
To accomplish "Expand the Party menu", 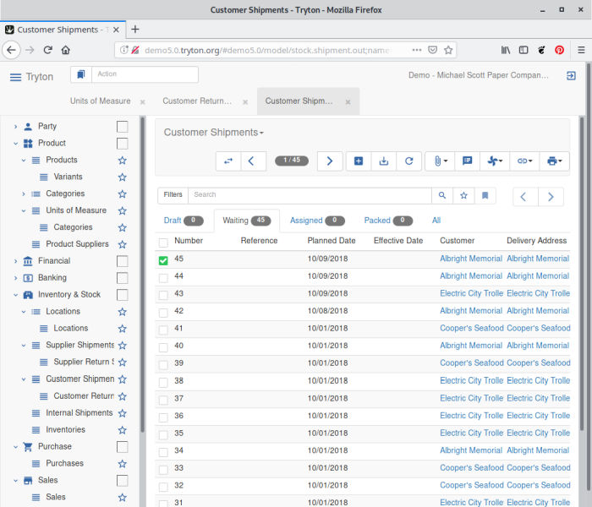I will pos(15,127).
